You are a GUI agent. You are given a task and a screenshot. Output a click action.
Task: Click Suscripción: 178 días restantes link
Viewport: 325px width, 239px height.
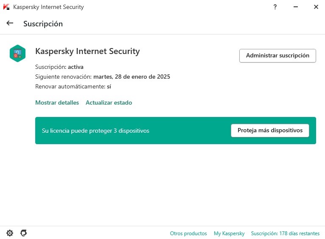click(285, 233)
